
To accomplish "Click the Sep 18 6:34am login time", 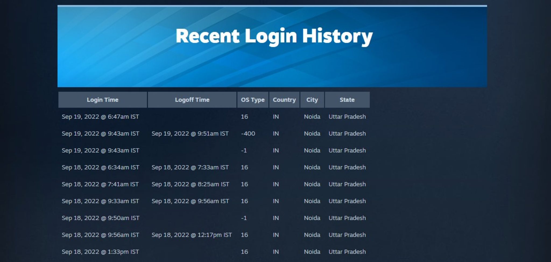I will point(100,167).
